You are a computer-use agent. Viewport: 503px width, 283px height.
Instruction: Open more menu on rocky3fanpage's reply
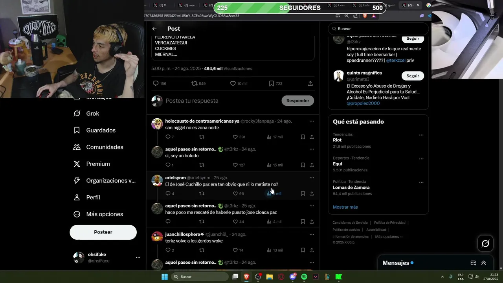[x=312, y=121]
